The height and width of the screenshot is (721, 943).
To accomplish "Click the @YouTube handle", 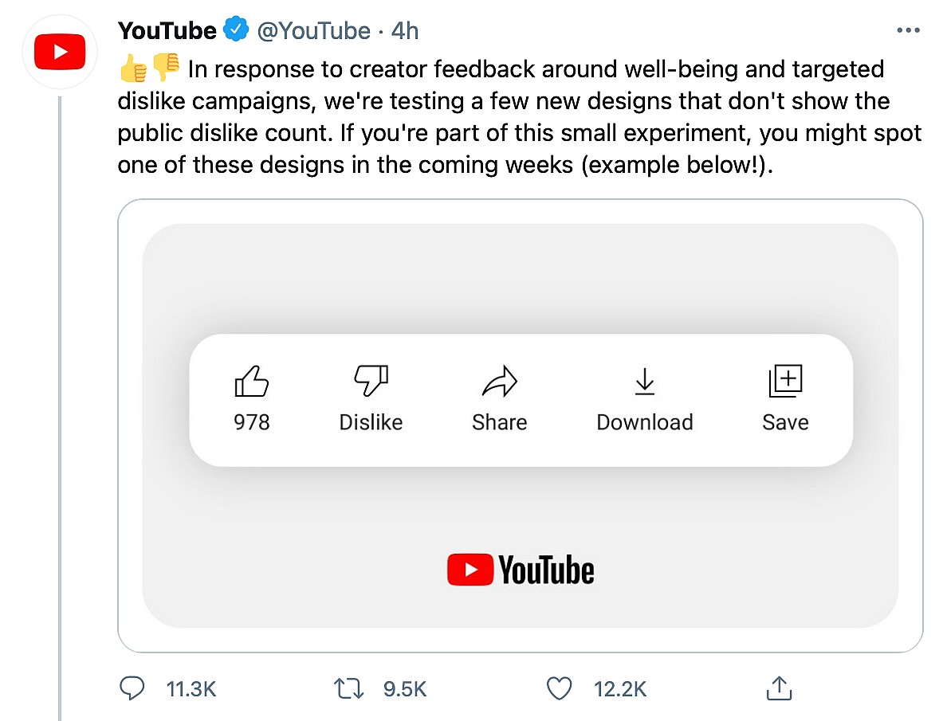I will (313, 31).
